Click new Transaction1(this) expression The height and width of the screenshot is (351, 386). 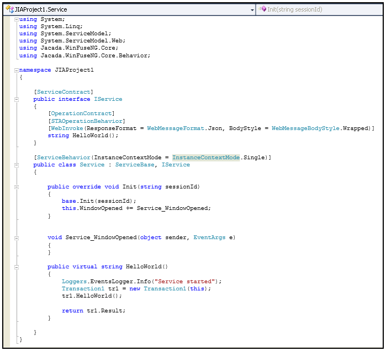(170, 289)
